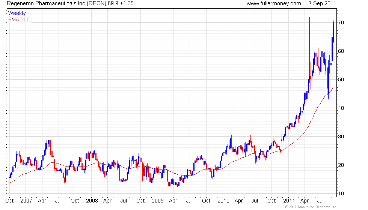368x210 pixels.
Task: Click the y-axis label 30
Action: click(341, 136)
